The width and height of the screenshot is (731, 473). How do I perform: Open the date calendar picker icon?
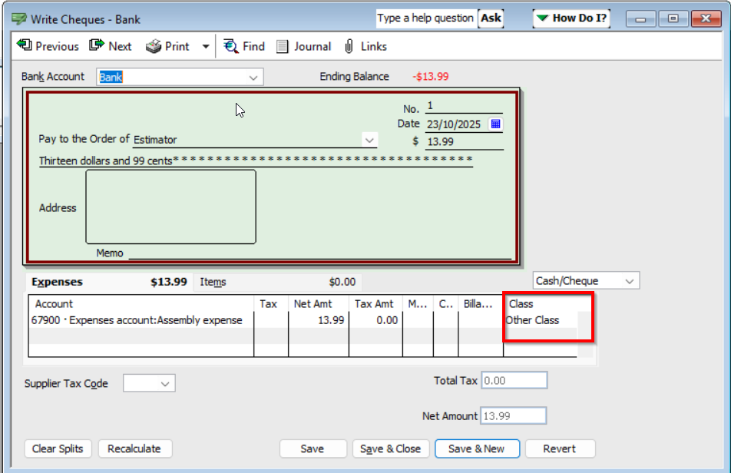pyautogui.click(x=495, y=124)
